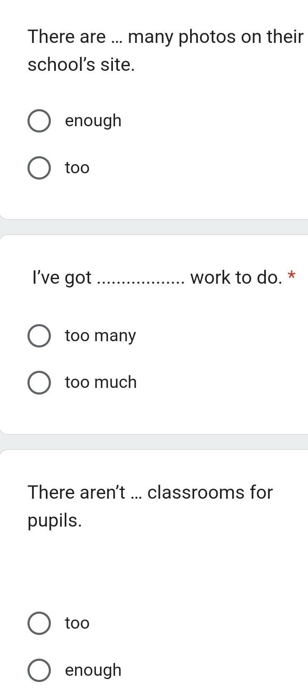Choose the 'too many' radio button
This screenshot has height=697, width=308.
pyautogui.click(x=39, y=335)
